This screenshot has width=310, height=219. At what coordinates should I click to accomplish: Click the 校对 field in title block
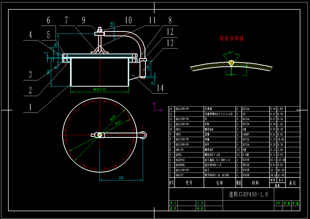pyautogui.click(x=173, y=208)
